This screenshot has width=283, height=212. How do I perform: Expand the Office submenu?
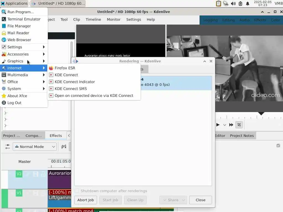(x=24, y=82)
